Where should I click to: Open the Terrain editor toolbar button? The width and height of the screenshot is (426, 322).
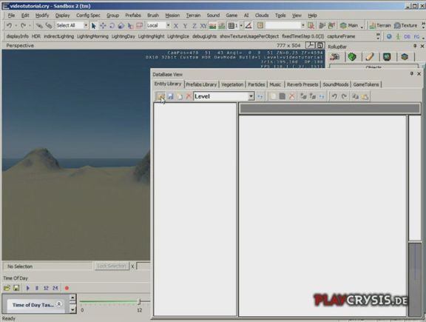380,26
